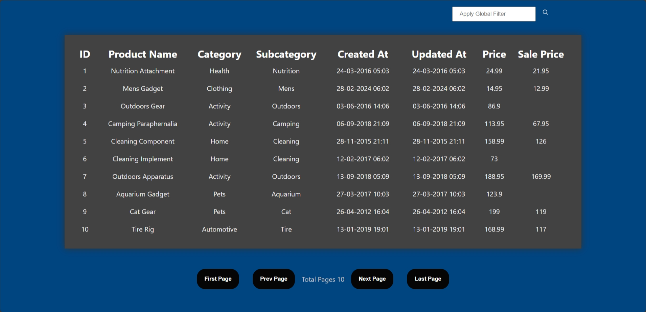Sort by the ID column header
The height and width of the screenshot is (312, 646).
click(x=85, y=54)
